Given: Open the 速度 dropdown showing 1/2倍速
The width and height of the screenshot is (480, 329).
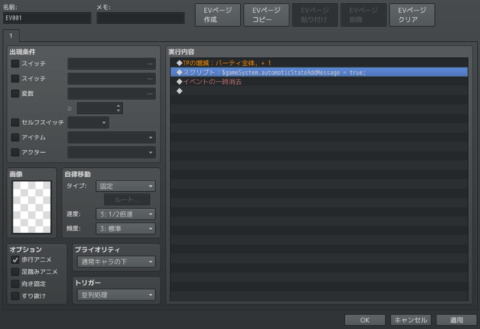Looking at the screenshot, I should pos(126,214).
